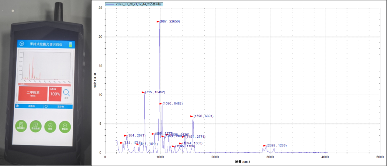The height and width of the screenshot is (166, 387).
Task: Select the 混合物 mixture radio option
Action: [58, 107]
